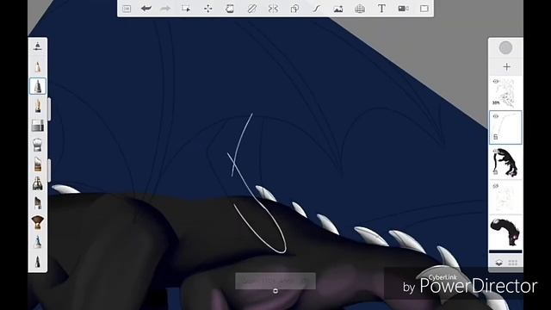Select the black pointed brush at palette bottom
Viewport: 551px width, 310px height.
point(38,262)
